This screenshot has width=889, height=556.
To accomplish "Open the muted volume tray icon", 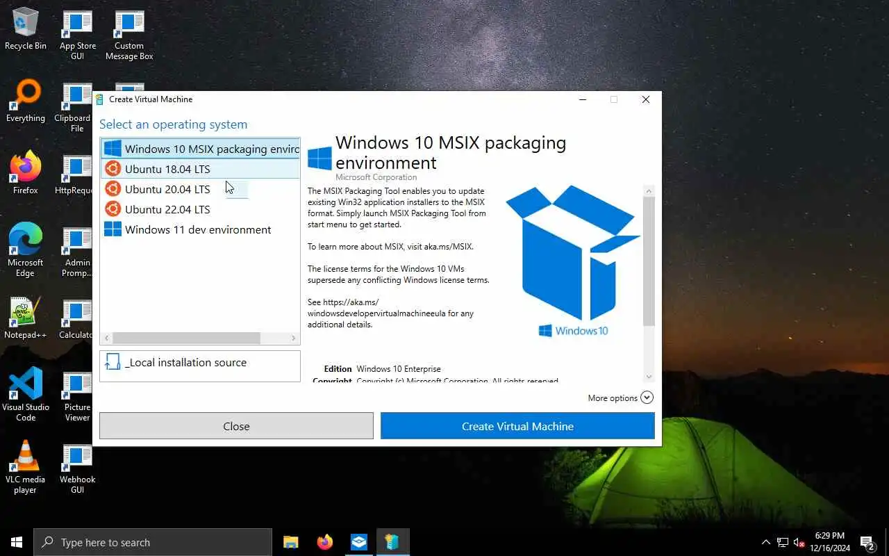I will 799,542.
